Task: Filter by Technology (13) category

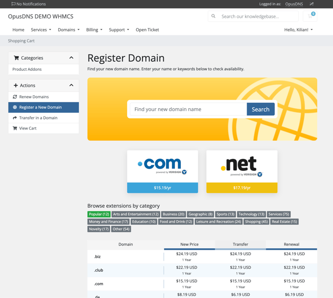Action: tap(251, 214)
